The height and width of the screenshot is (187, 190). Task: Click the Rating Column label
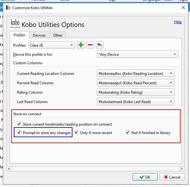[x=30, y=92]
